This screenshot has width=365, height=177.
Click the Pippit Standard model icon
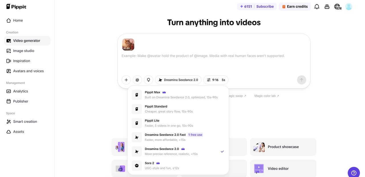pos(137,109)
